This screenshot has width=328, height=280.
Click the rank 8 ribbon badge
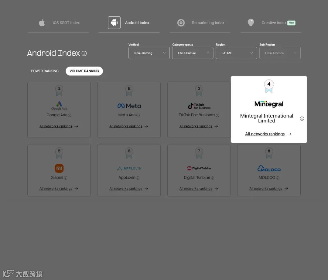pyautogui.click(x=269, y=153)
